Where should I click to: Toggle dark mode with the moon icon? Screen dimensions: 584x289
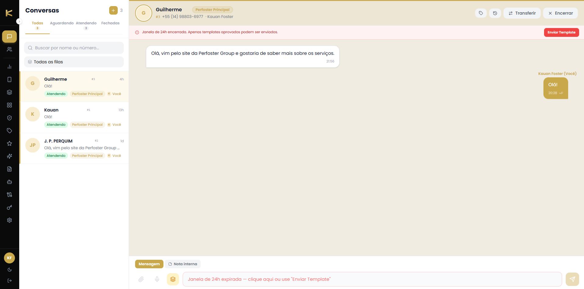[x=9, y=270]
